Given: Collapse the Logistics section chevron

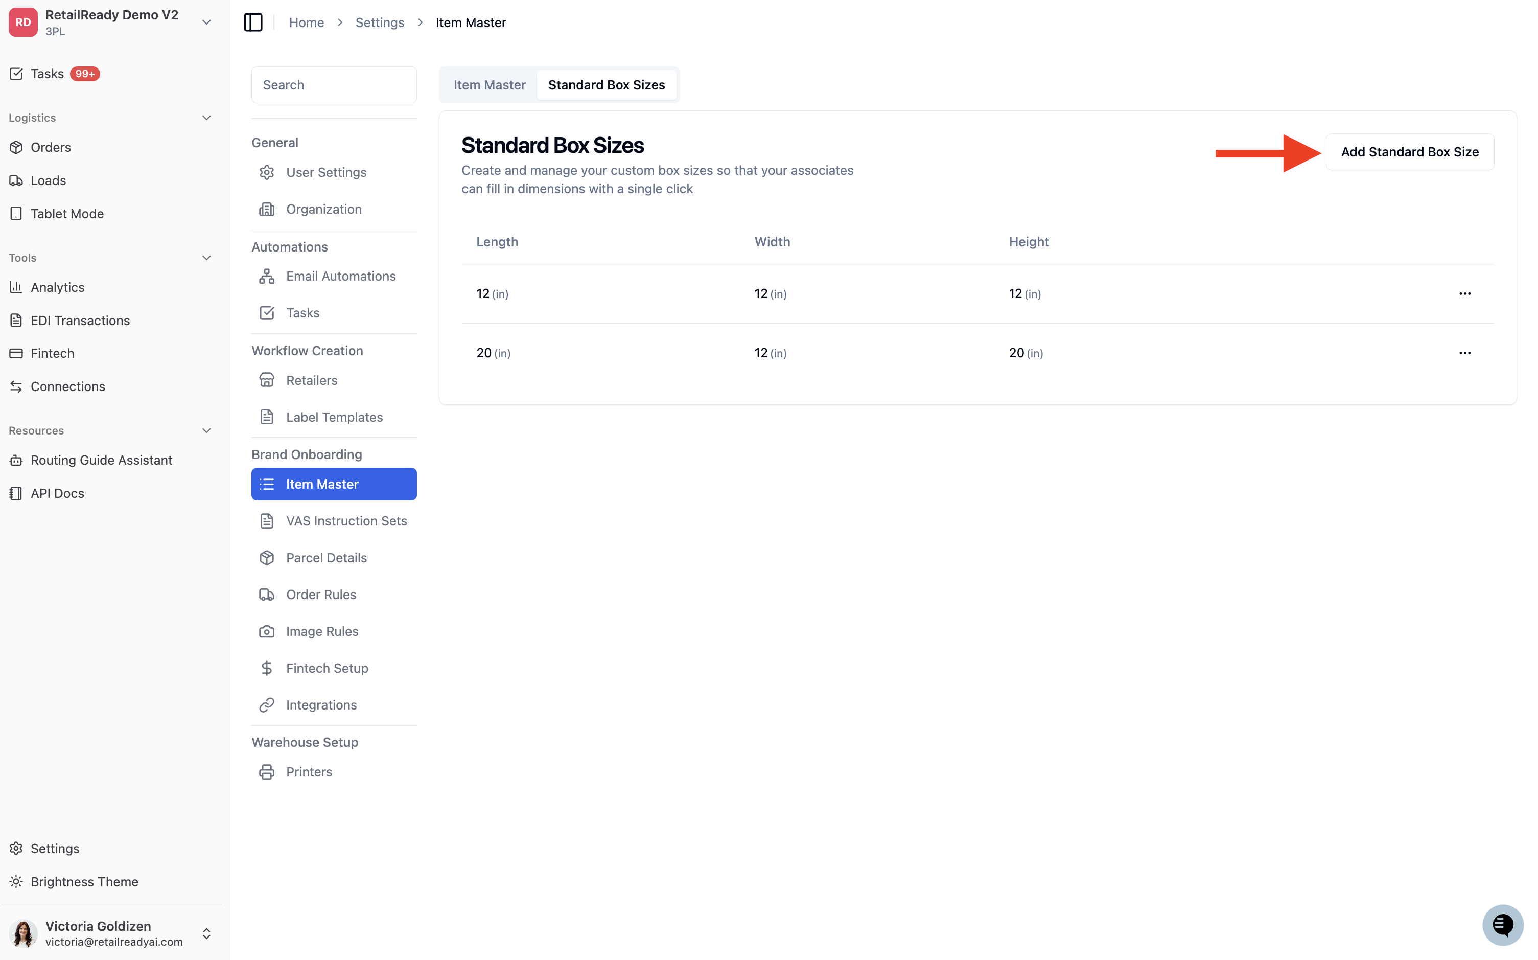Looking at the screenshot, I should (x=206, y=118).
